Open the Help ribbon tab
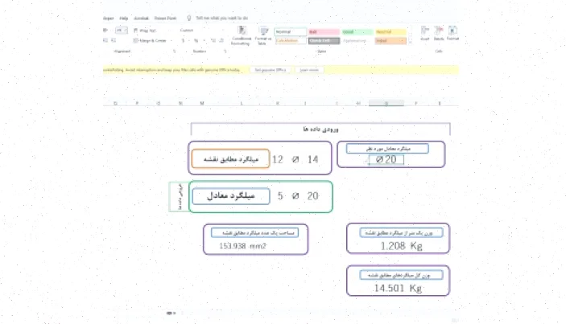Screen dimensions: 566x324 (123, 17)
